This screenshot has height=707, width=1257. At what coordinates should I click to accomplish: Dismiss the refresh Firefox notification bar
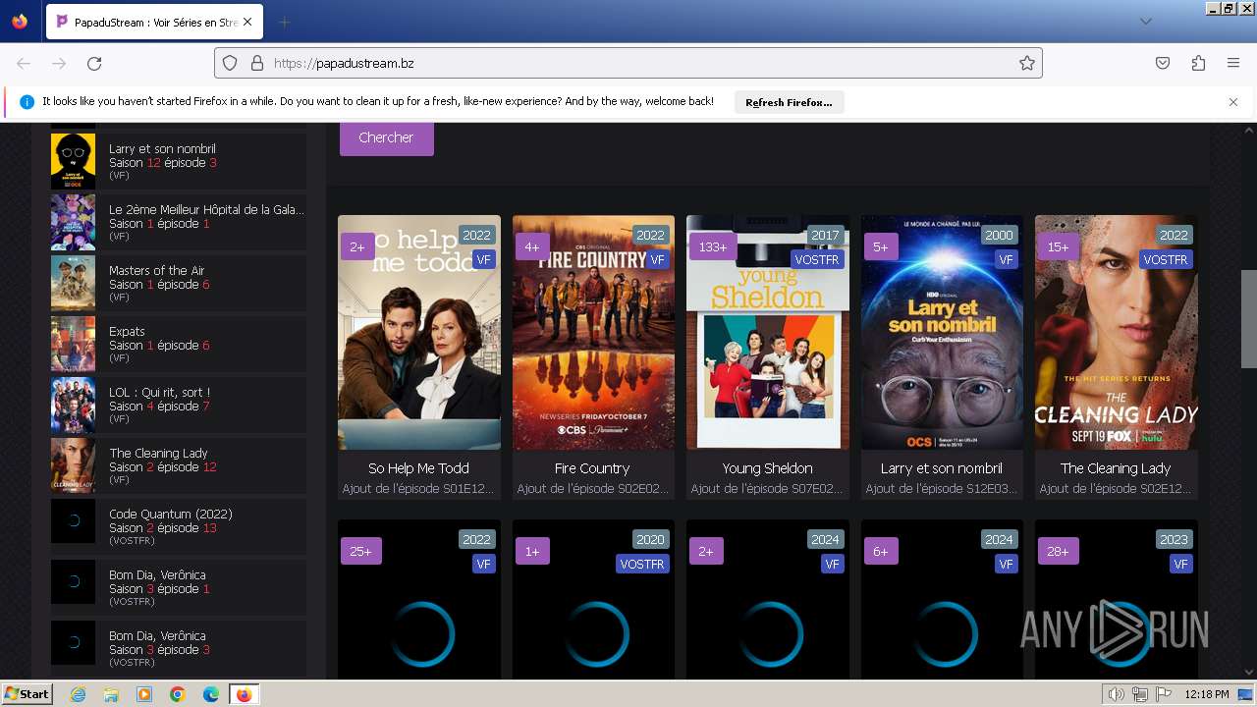pyautogui.click(x=1233, y=102)
